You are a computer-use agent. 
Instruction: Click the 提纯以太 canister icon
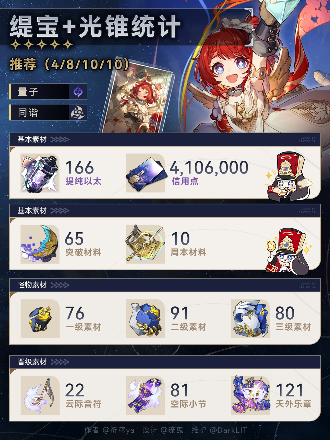pos(40,173)
